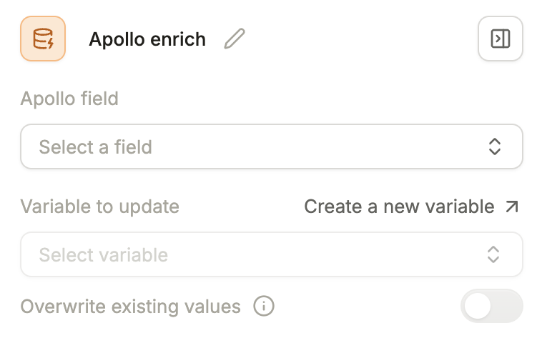Click the Select variable placeholder text

point(103,254)
